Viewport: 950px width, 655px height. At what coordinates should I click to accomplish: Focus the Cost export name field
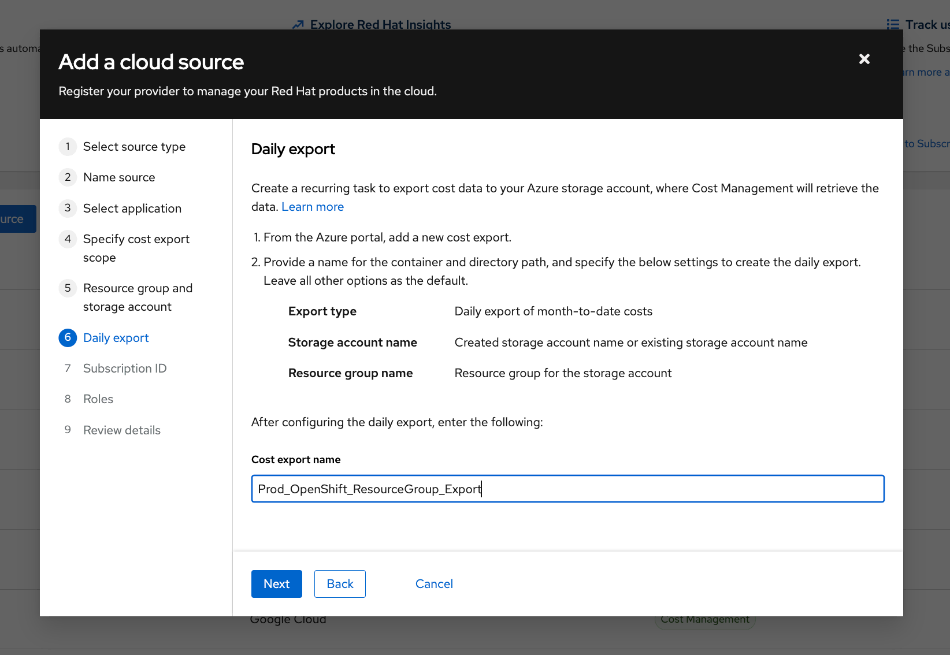567,489
